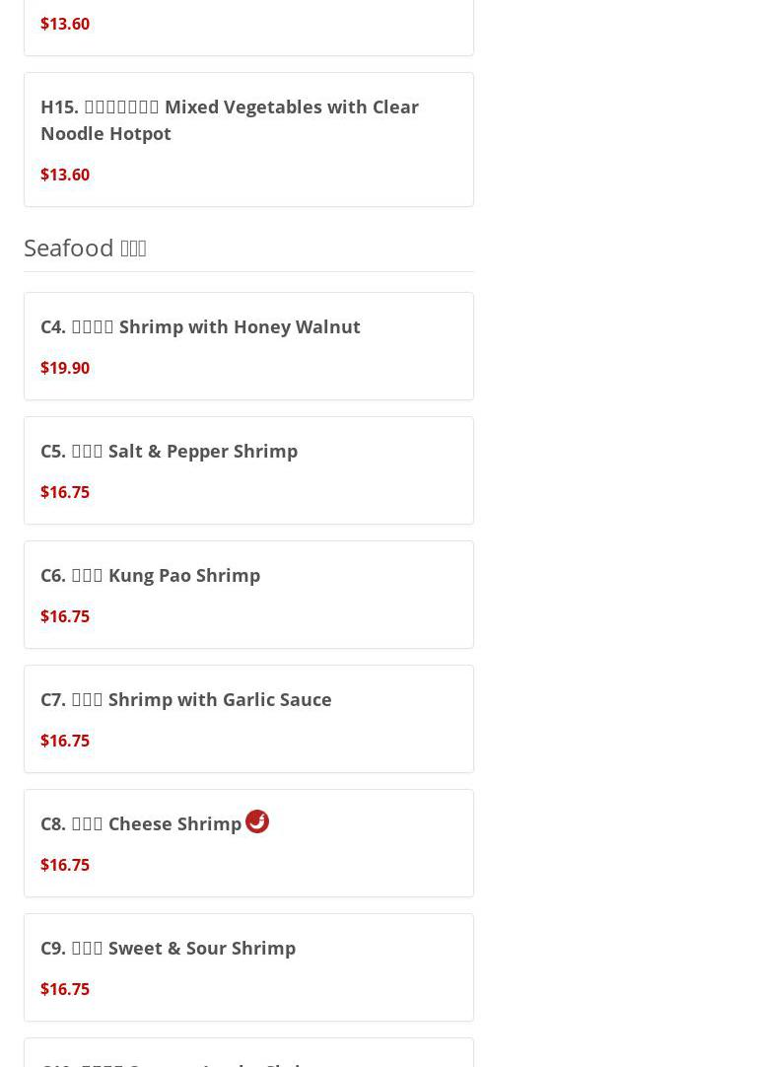Image resolution: width=759 pixels, height=1067 pixels.
Task: Click the spicy chili icon beside Cheese Shrimp
Action: point(257,821)
